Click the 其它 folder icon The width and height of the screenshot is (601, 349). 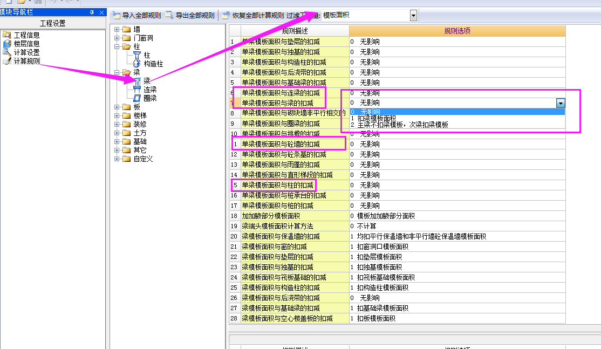tap(126, 150)
